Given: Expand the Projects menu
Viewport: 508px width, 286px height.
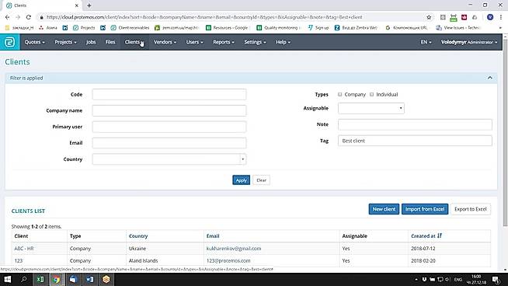Looking at the screenshot, I should coord(65,42).
